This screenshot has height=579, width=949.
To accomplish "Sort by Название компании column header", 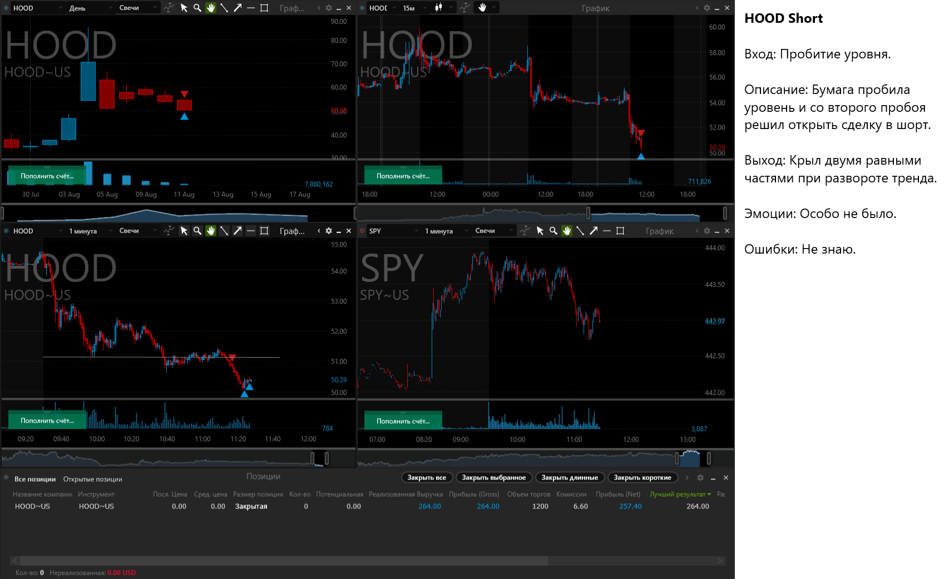I will click(x=43, y=494).
